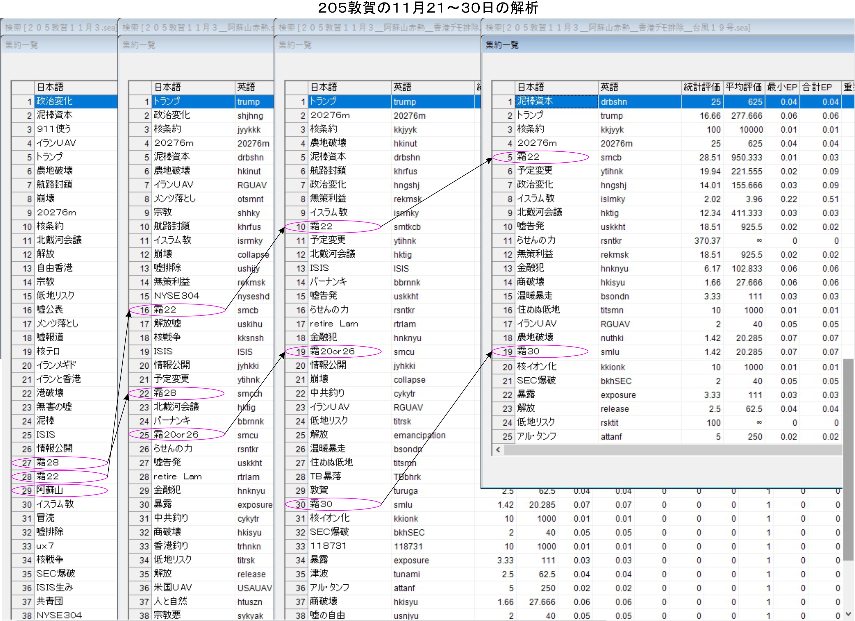
Task: Click the 最小EP column header
Action: click(782, 87)
